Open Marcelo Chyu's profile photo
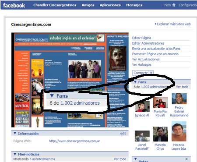Screen dimensions: 197x162 point(161,134)
